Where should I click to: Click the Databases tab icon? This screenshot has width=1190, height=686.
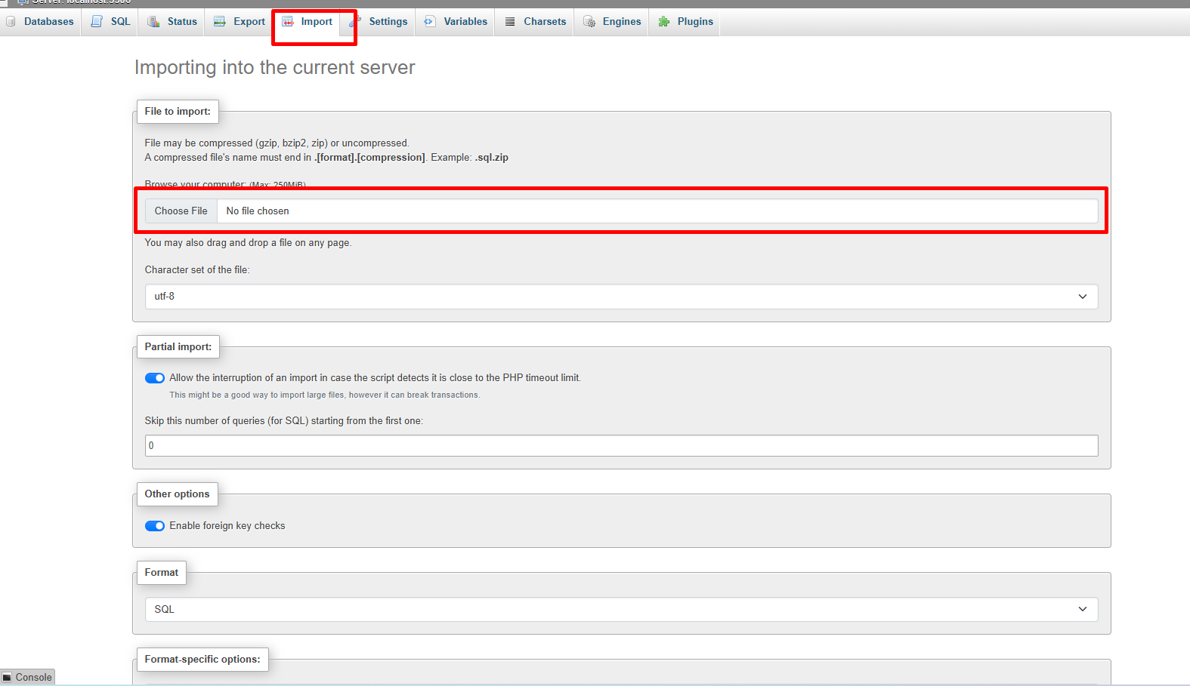tap(11, 22)
